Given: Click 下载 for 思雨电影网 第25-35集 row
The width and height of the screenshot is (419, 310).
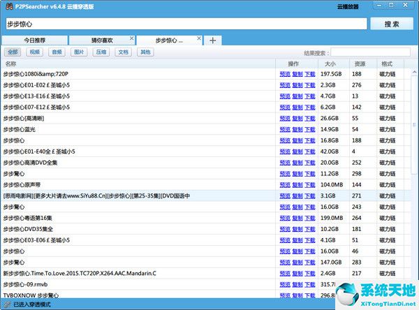Looking at the screenshot, I should [x=310, y=196].
